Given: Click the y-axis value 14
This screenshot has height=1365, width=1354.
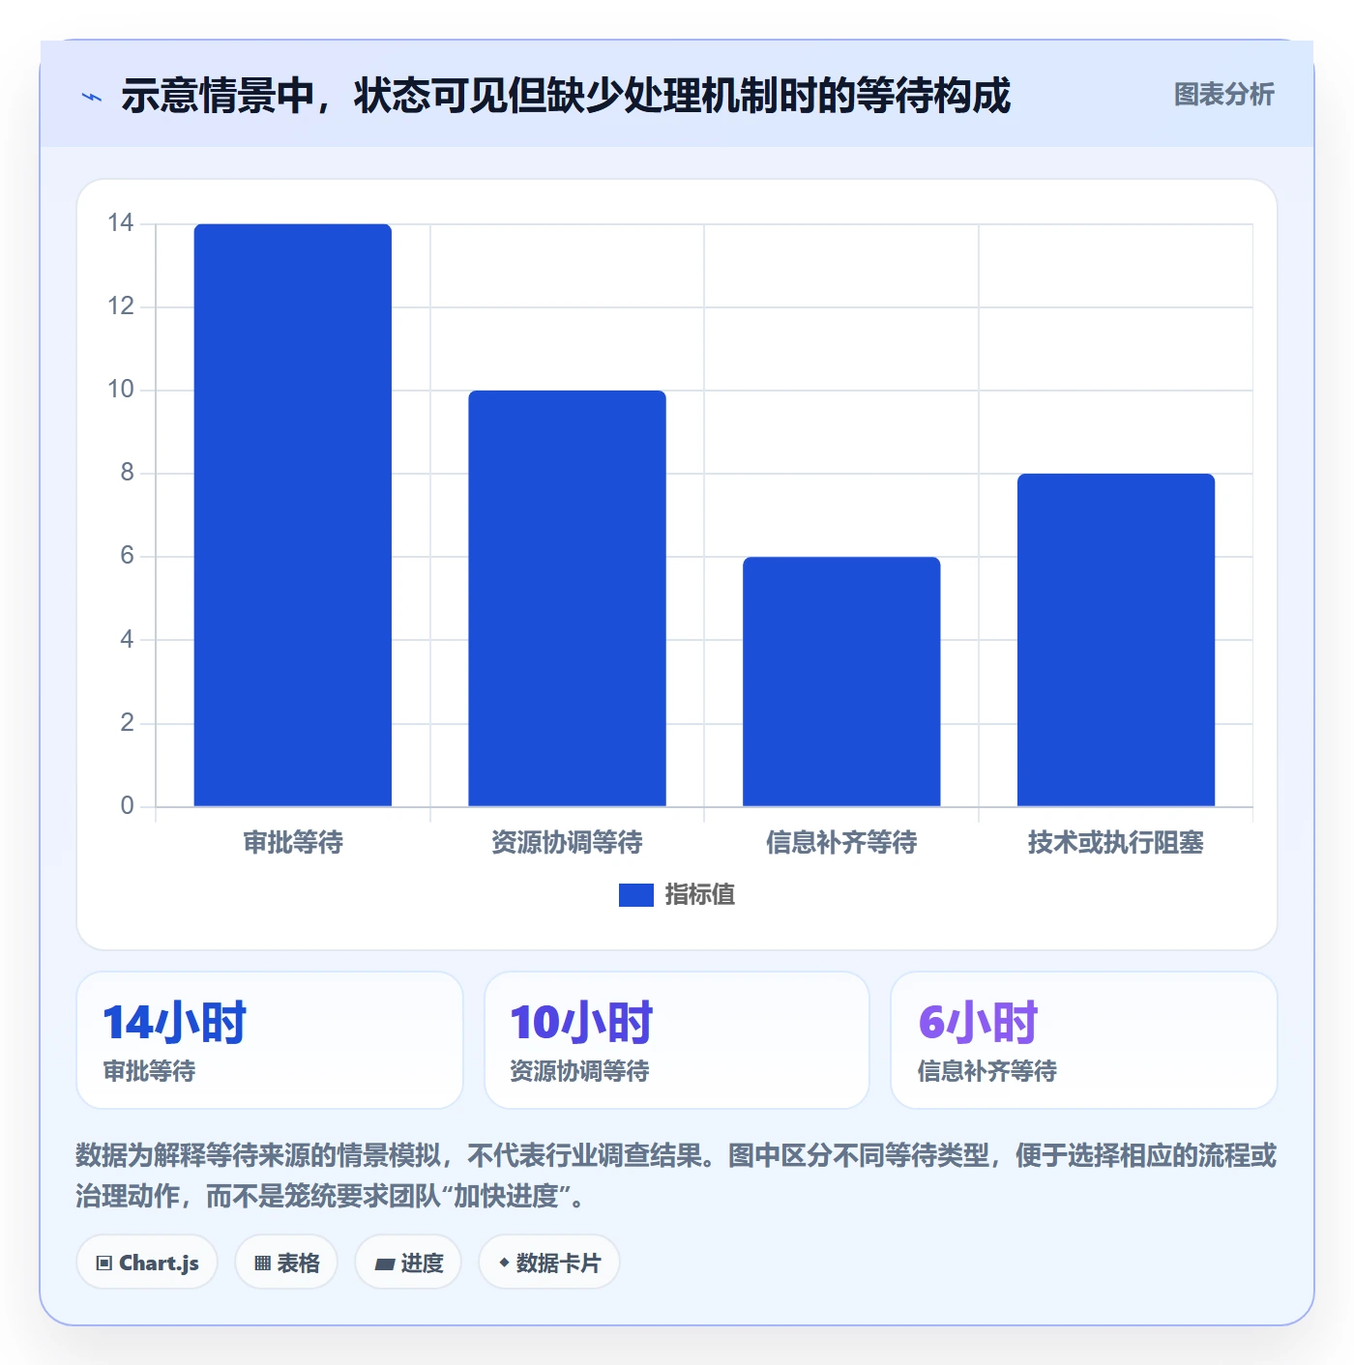Looking at the screenshot, I should (121, 223).
